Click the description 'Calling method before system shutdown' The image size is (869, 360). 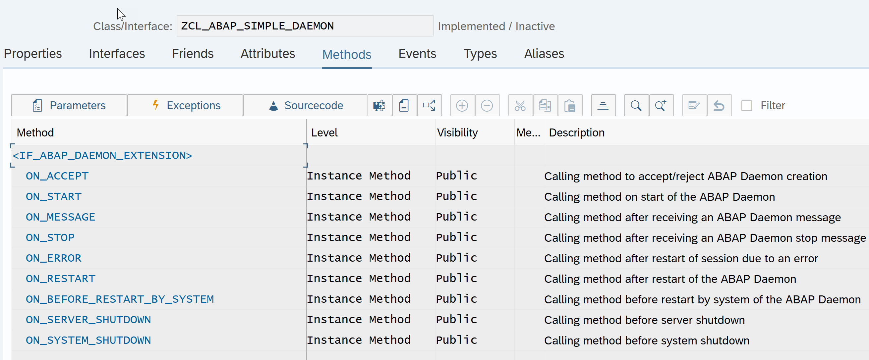(x=647, y=341)
